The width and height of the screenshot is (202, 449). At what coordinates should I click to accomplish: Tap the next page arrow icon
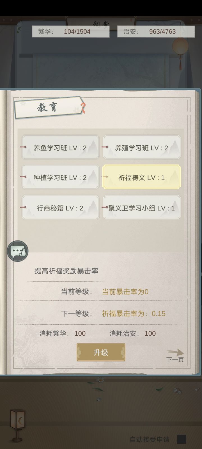click(x=176, y=352)
